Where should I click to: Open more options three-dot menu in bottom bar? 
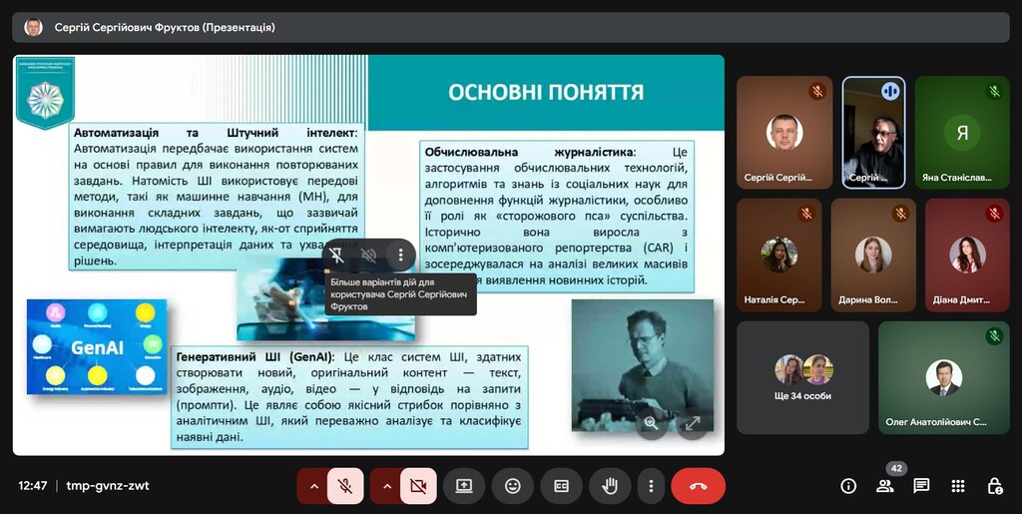651,486
